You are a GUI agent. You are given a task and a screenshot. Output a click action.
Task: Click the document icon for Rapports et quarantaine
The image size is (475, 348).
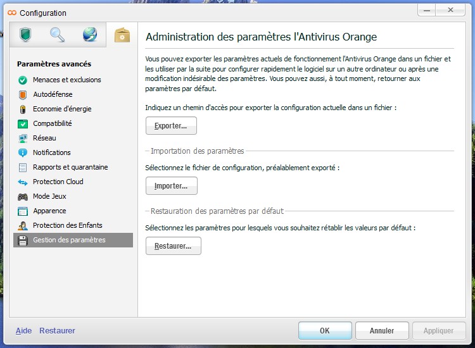[23, 167]
